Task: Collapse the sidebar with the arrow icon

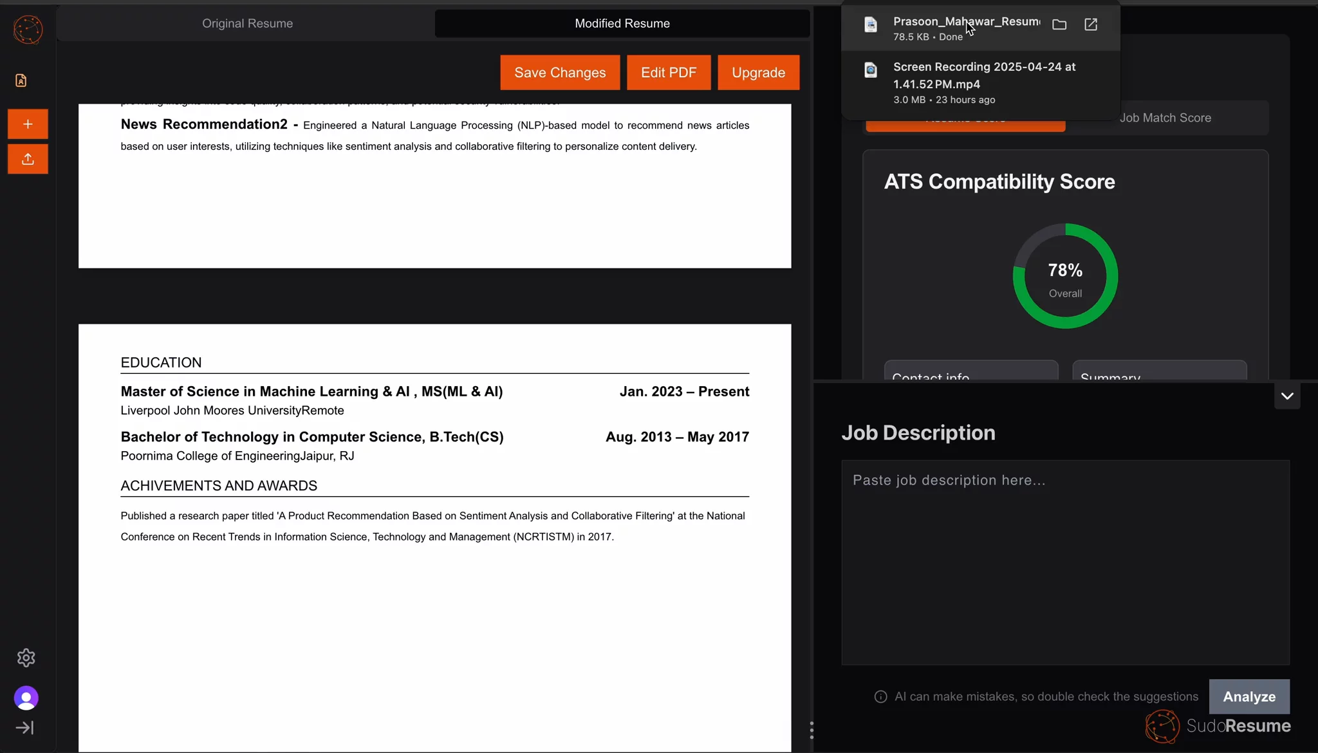Action: 25,728
